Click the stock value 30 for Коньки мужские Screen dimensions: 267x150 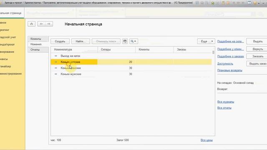[131, 74]
